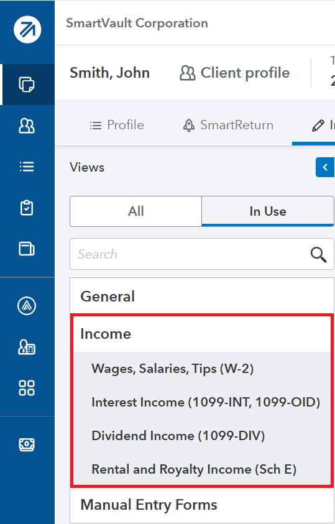Switch to the SmartReturn tab
This screenshot has width=335, height=524.
tap(228, 125)
